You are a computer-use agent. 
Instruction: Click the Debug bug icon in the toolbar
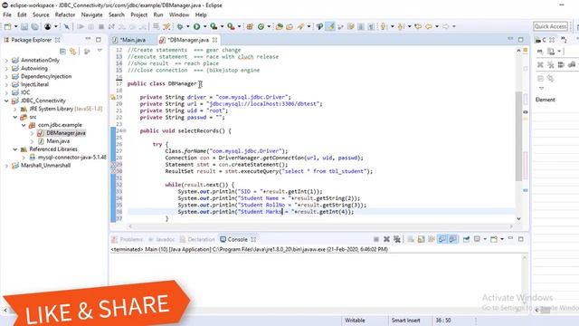[x=180, y=26]
